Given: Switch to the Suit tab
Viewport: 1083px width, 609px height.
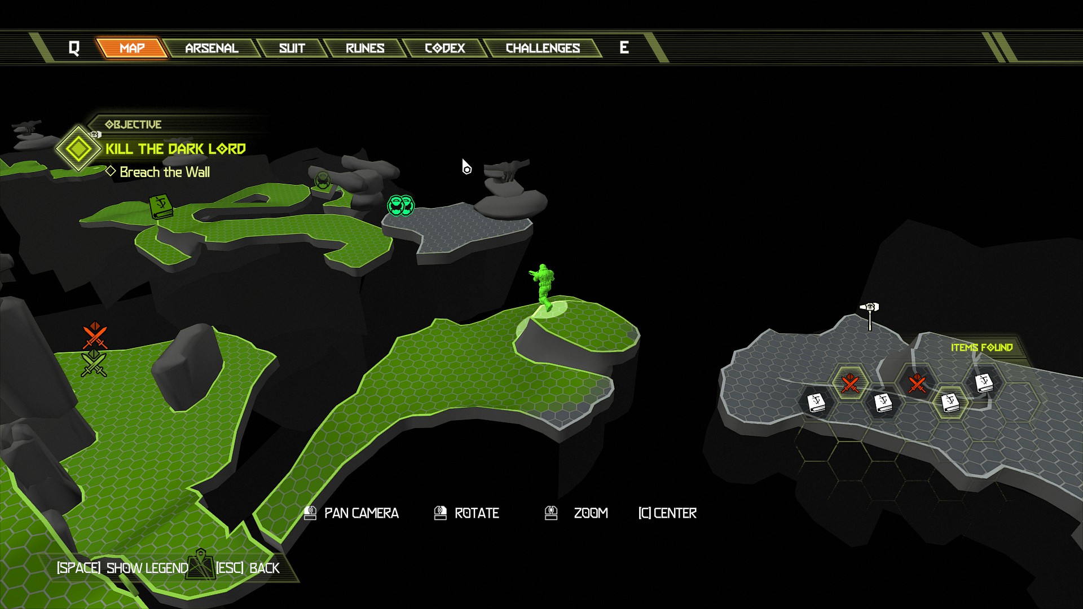Looking at the screenshot, I should pyautogui.click(x=292, y=48).
